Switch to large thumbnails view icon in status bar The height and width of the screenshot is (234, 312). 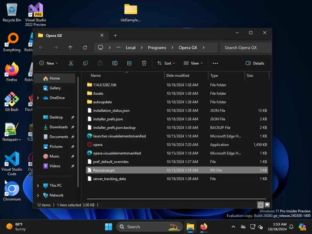point(267,205)
